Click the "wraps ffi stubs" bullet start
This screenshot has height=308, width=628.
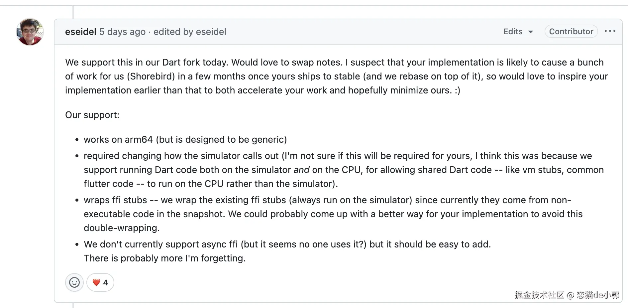tap(115, 200)
